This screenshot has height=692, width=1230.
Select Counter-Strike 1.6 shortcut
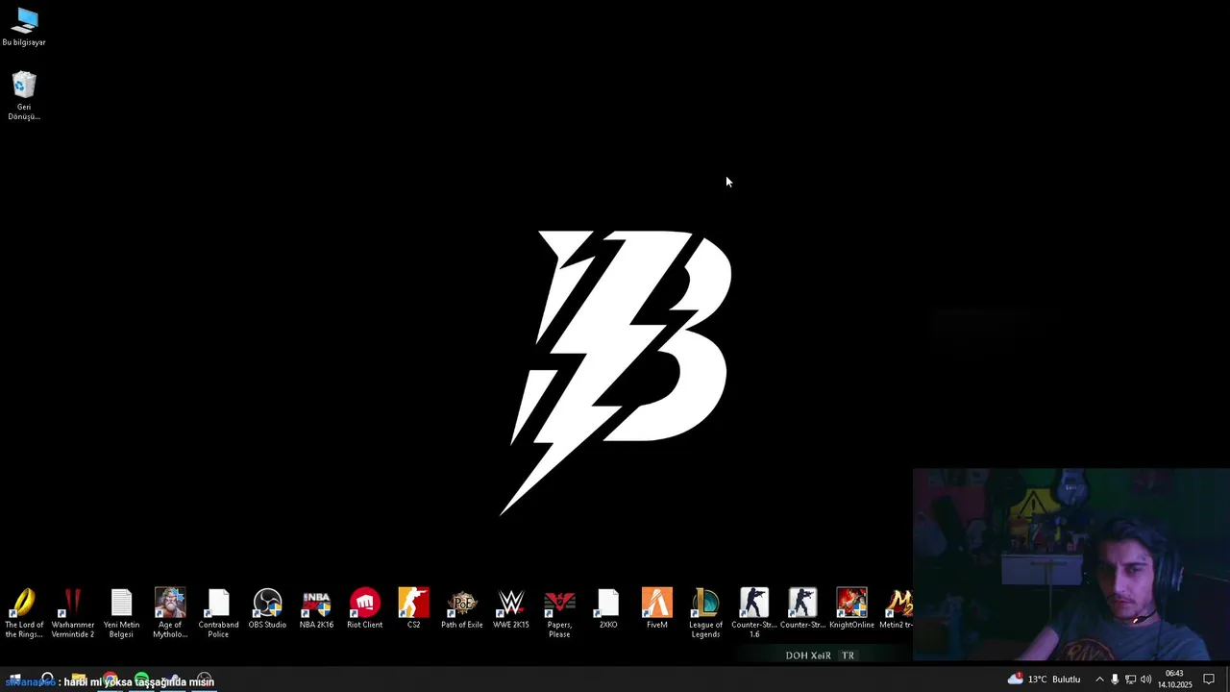754,613
